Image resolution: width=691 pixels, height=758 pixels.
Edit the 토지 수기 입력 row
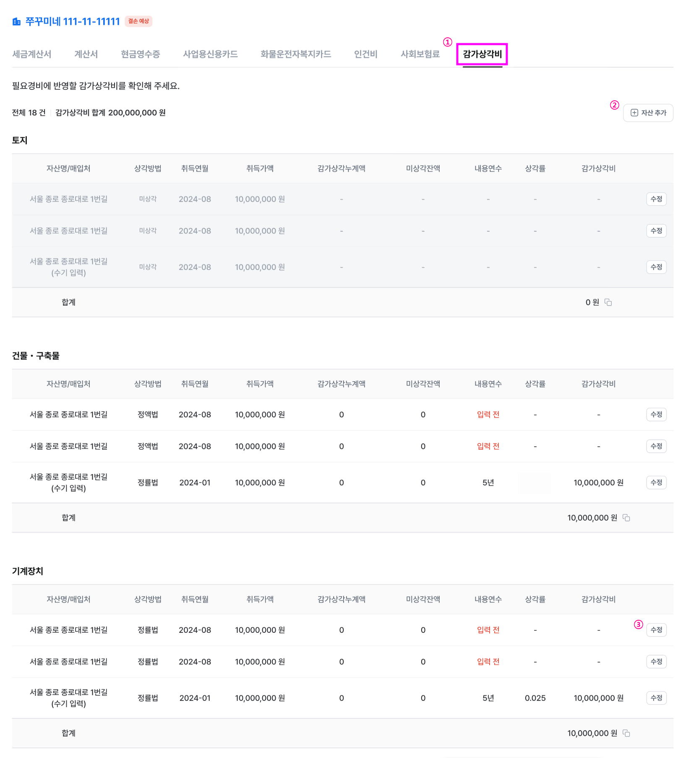(656, 267)
